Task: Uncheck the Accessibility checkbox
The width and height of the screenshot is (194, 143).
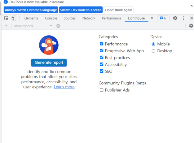Action: coord(101,64)
